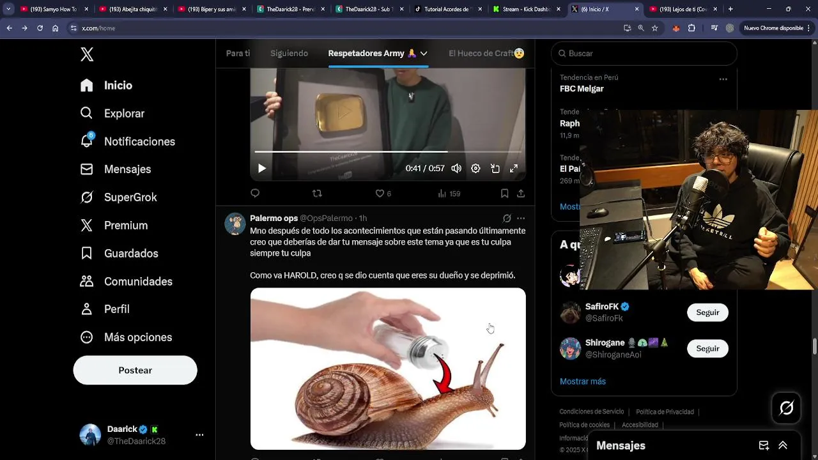818x460 pixels.
Task: Open Más opciones menu
Action: coord(126,337)
